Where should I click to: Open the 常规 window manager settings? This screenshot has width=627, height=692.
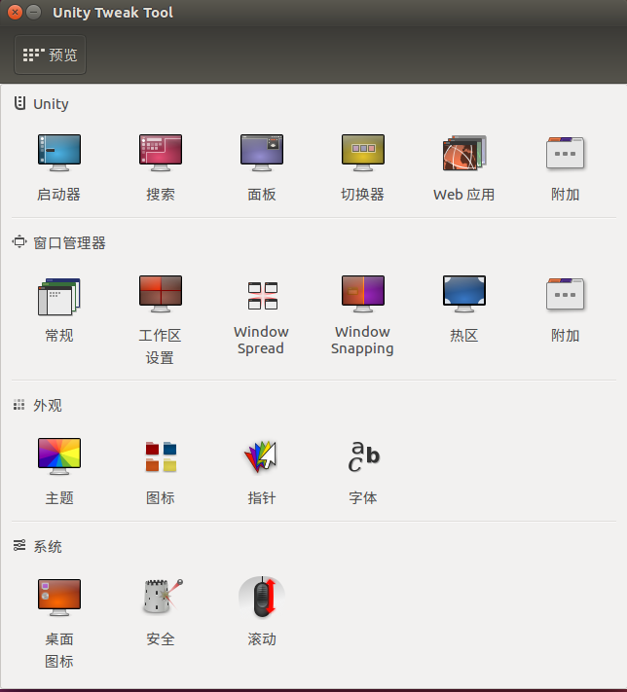pyautogui.click(x=59, y=295)
